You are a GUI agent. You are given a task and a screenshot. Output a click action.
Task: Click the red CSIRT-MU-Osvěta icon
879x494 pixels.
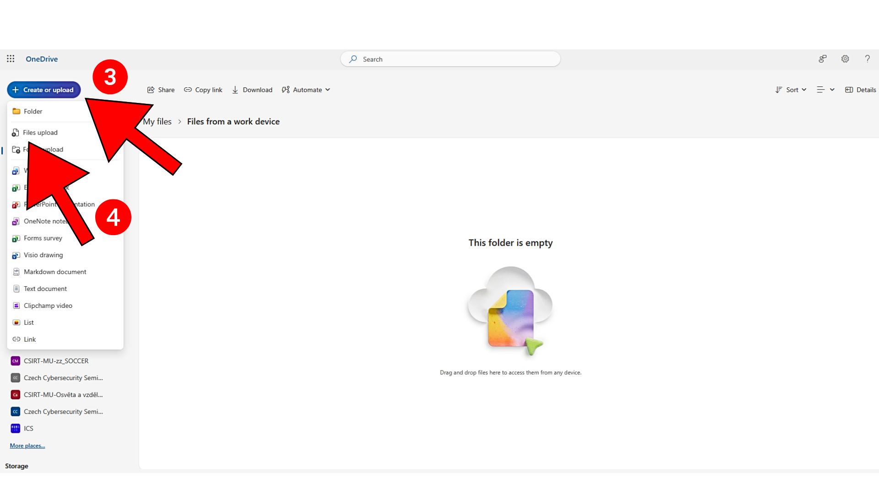pyautogui.click(x=16, y=395)
